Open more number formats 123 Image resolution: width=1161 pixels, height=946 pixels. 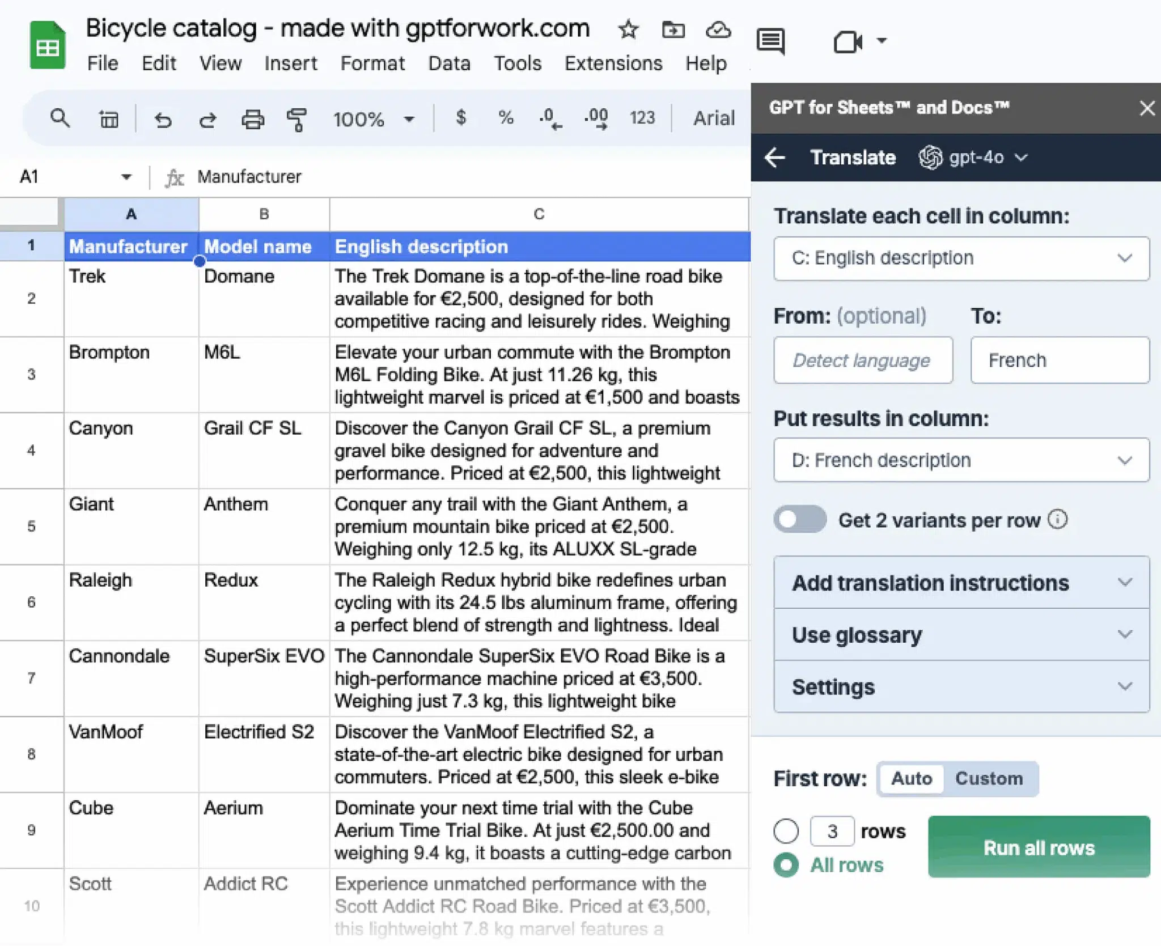click(x=642, y=118)
